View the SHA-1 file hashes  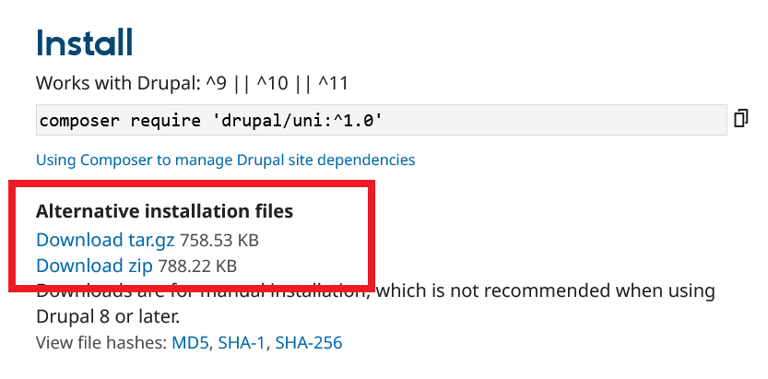[x=242, y=343]
